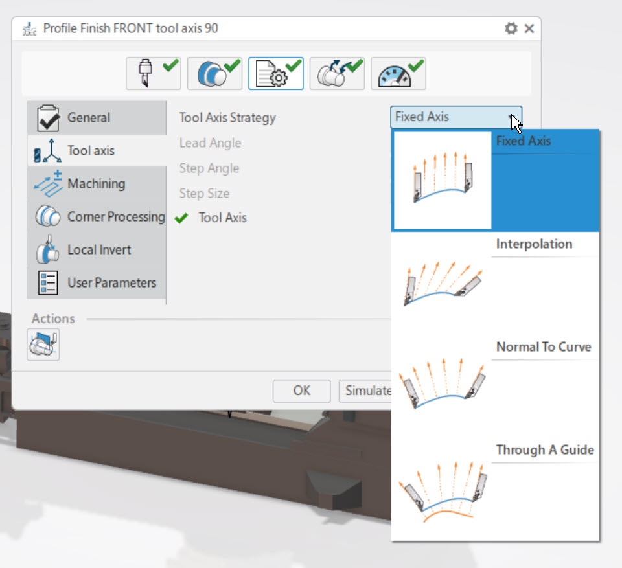Open the User Parameters tab
Screen dimensions: 622x568
(x=97, y=282)
